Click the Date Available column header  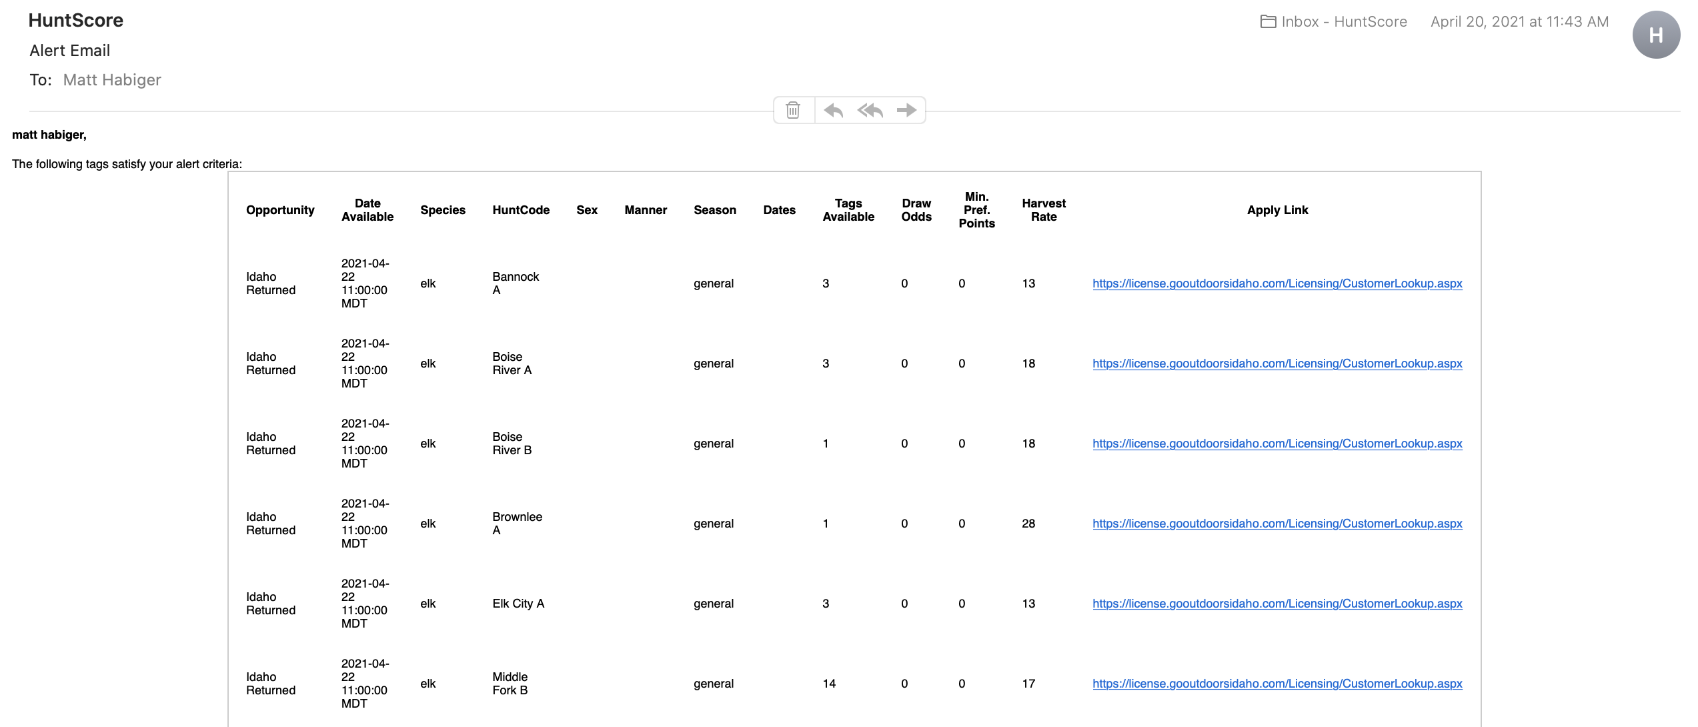click(x=367, y=210)
